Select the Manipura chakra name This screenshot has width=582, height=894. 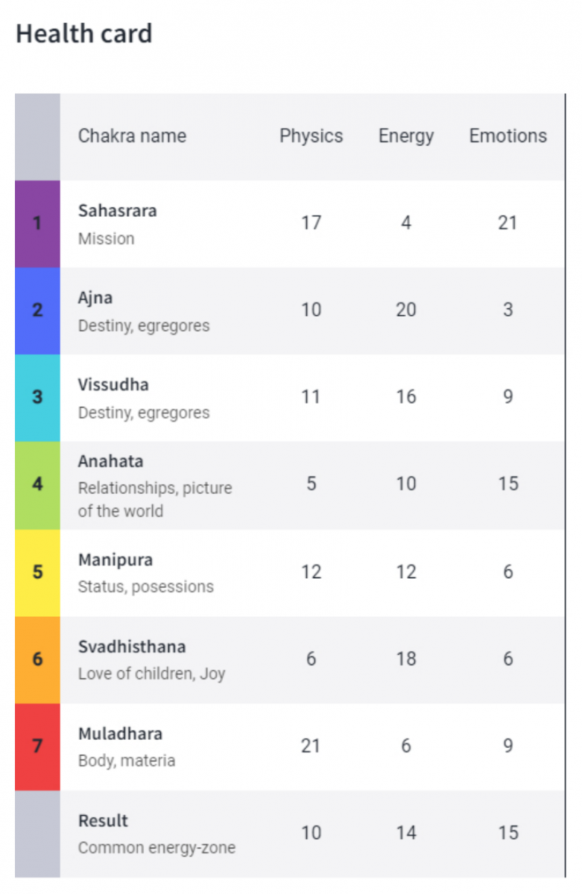[x=116, y=559]
